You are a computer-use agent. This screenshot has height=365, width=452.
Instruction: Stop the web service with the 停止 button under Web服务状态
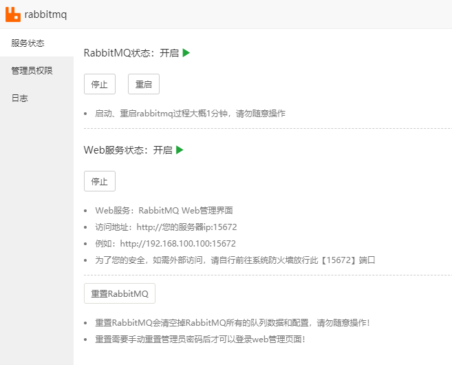click(x=100, y=181)
